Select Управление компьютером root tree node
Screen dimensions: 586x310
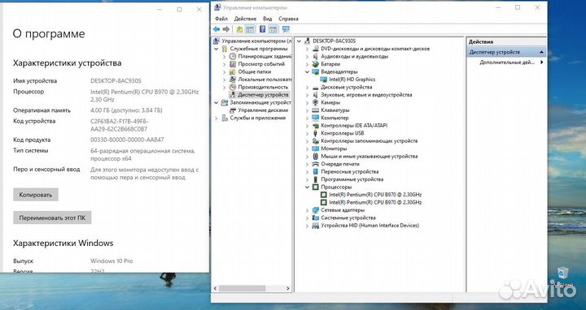[256, 41]
